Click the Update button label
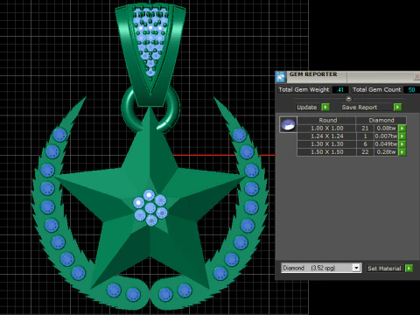Viewport: 420px width, 315px height. [306, 107]
